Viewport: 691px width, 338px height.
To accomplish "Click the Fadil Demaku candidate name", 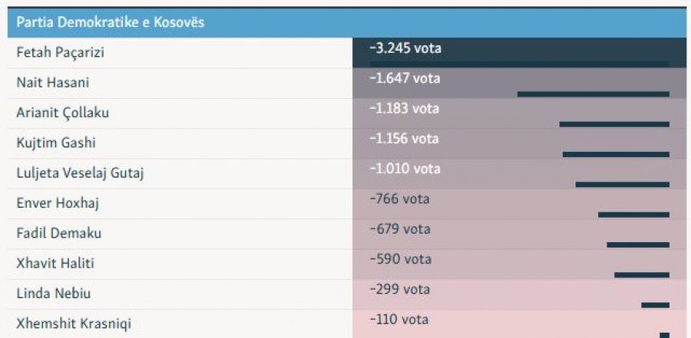I will (59, 233).
